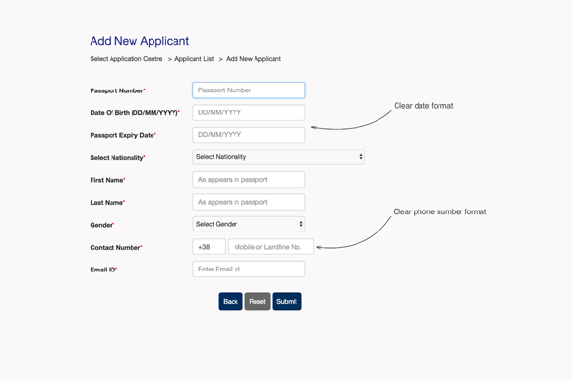Open the Applicant List breadcrumb
Viewport: 572px width, 381px height.
pyautogui.click(x=194, y=59)
